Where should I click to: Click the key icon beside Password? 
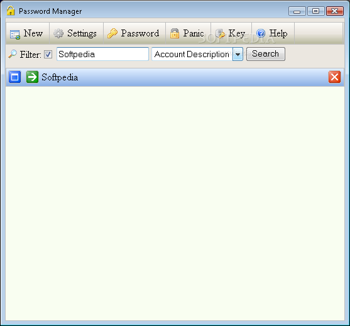pyautogui.click(x=112, y=33)
